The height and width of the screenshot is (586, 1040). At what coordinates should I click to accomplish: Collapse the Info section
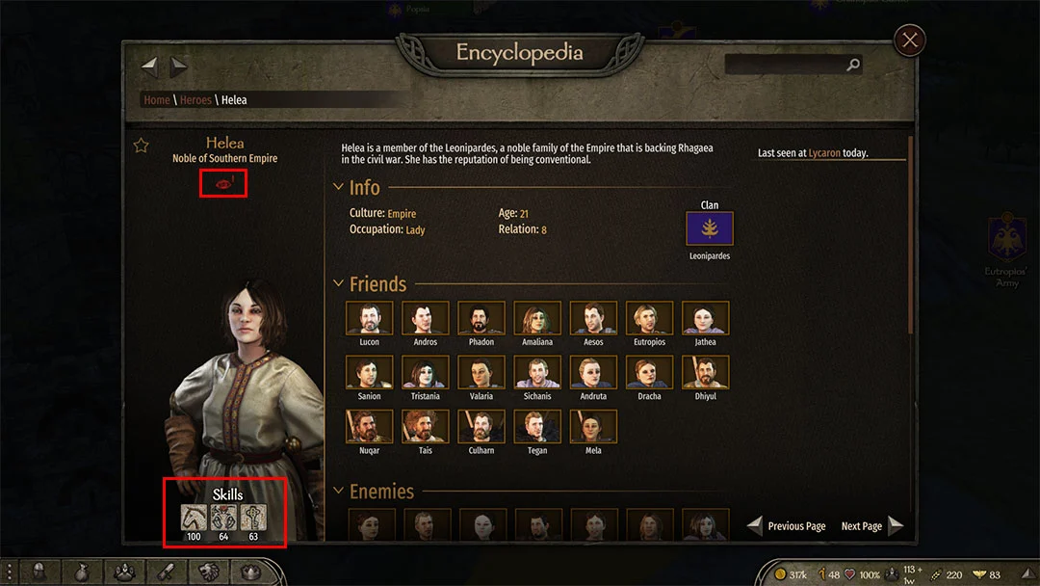coord(338,187)
